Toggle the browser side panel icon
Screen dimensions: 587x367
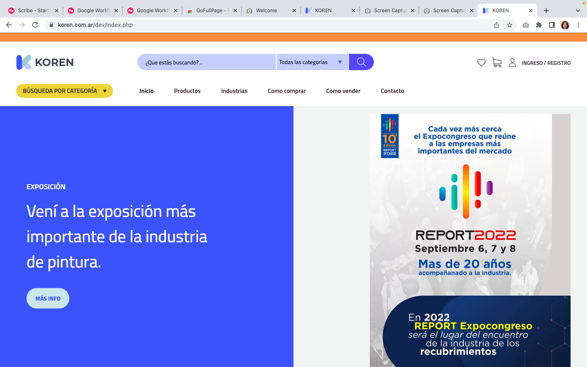pos(552,25)
